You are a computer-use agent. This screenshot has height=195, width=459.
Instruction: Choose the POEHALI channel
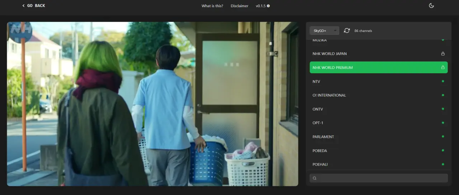(379, 164)
